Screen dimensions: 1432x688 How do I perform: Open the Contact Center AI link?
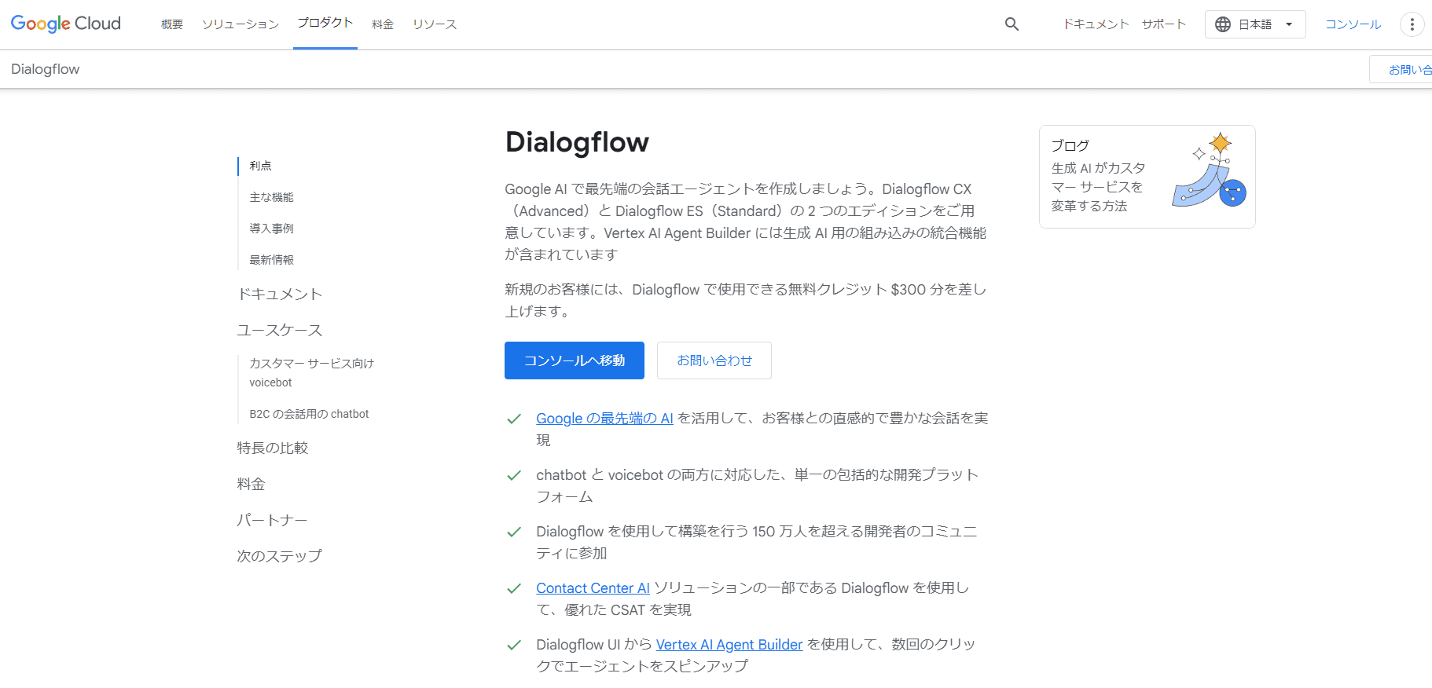click(x=593, y=588)
